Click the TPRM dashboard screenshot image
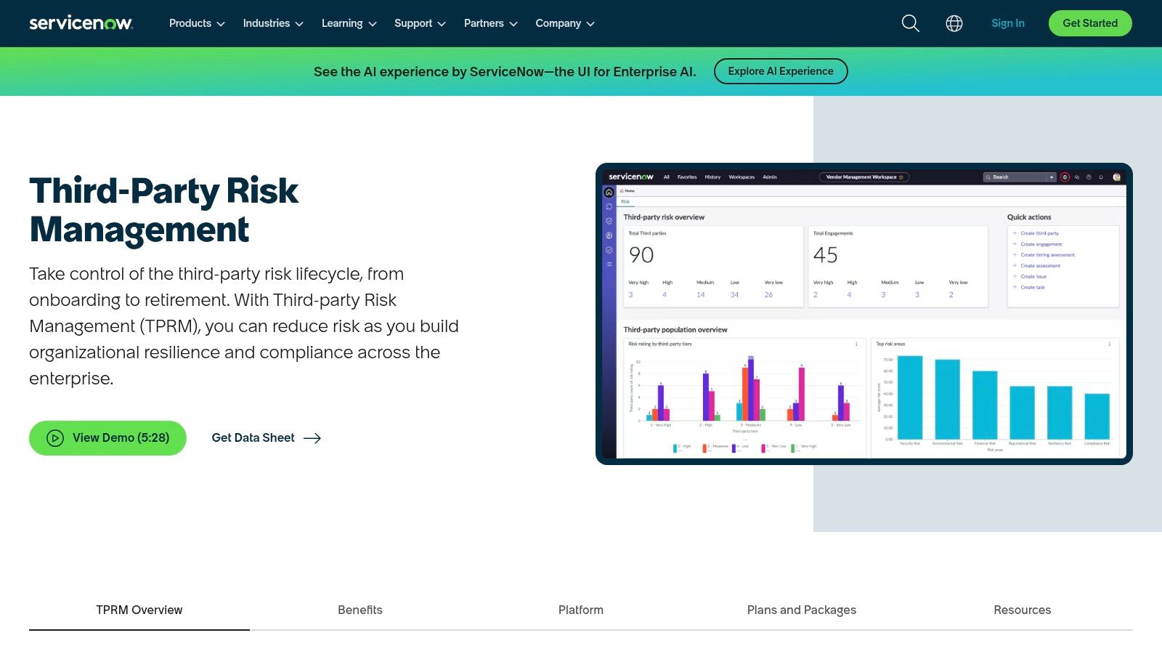Screen dimensions: 1162x654 pyautogui.click(x=864, y=314)
